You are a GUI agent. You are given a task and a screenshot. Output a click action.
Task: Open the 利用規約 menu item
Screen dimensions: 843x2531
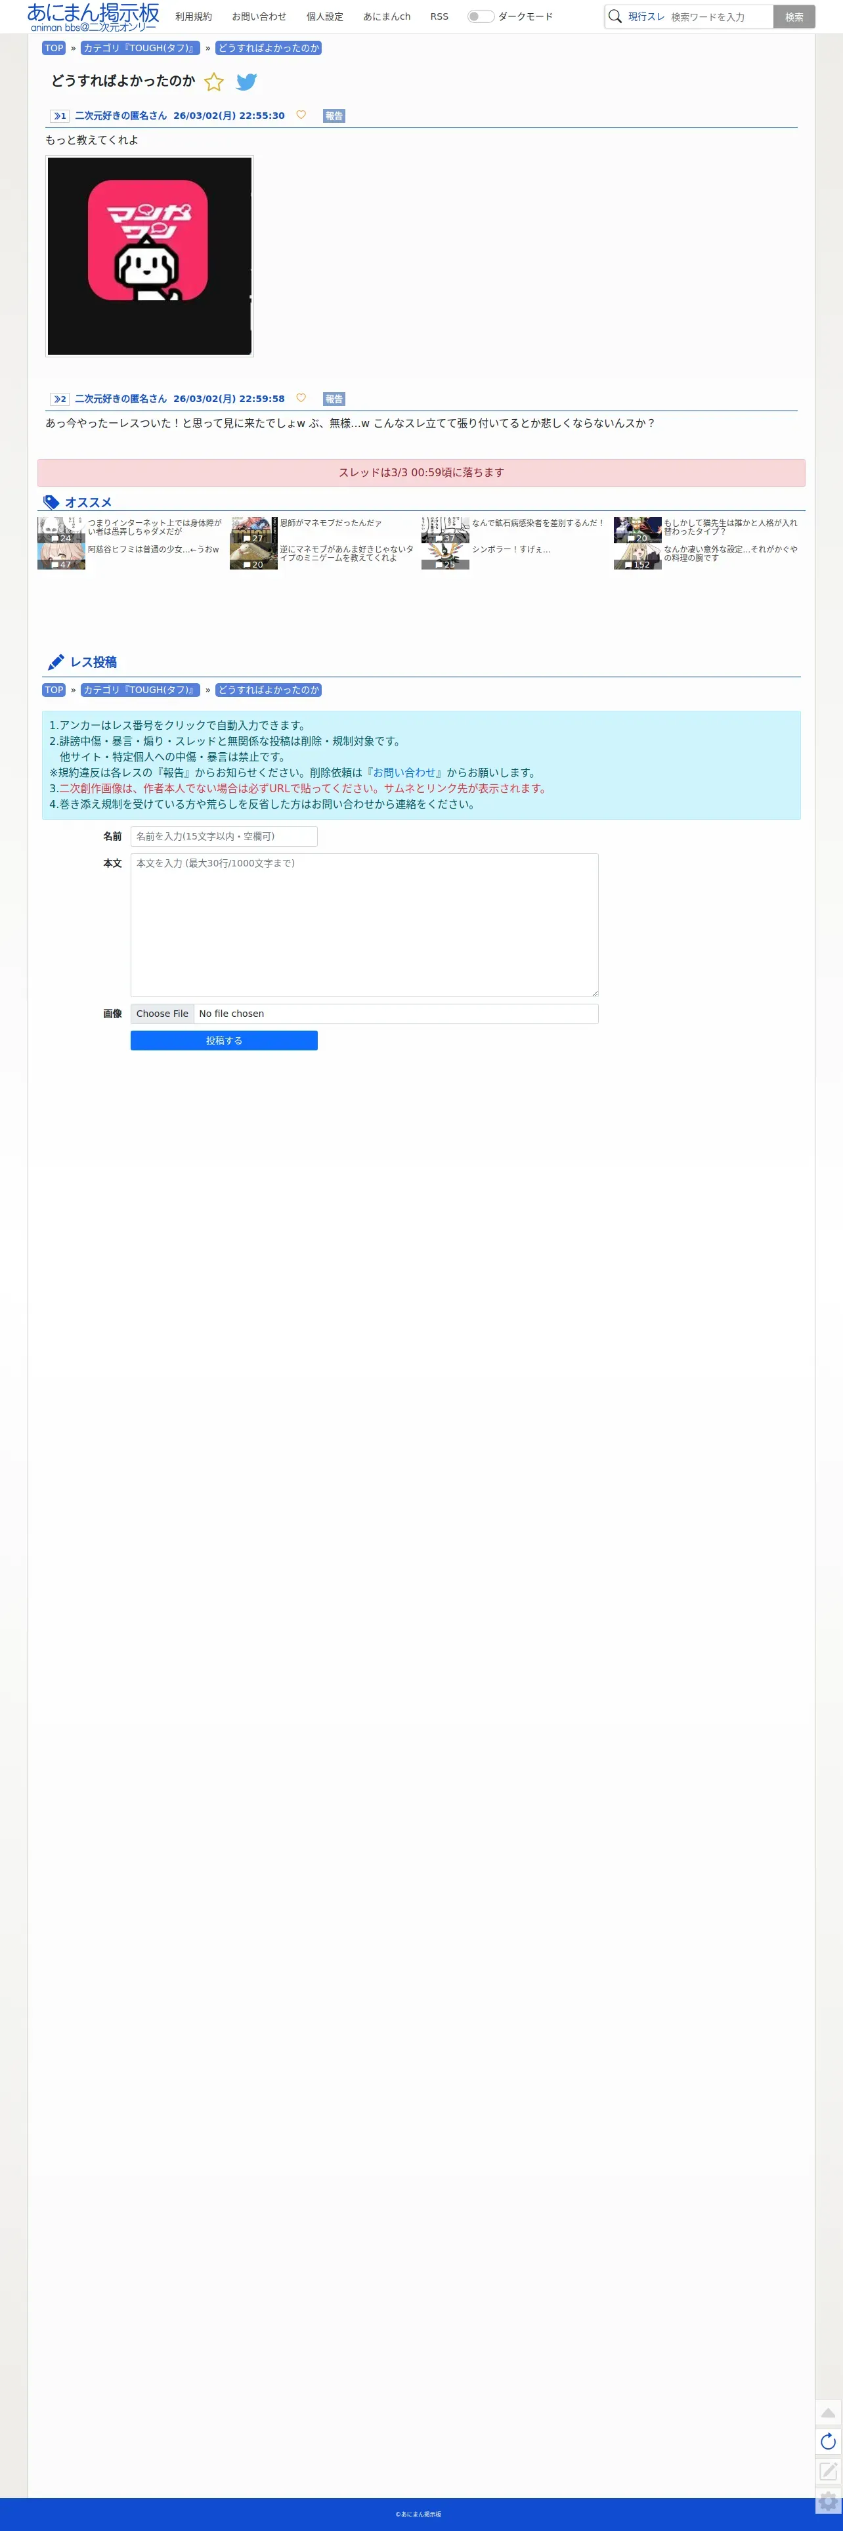click(194, 16)
